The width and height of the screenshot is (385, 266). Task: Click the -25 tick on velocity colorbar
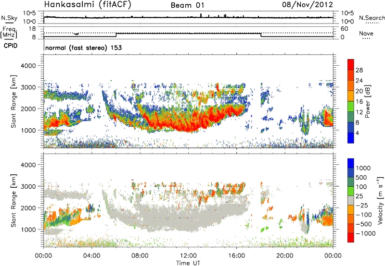click(x=362, y=205)
